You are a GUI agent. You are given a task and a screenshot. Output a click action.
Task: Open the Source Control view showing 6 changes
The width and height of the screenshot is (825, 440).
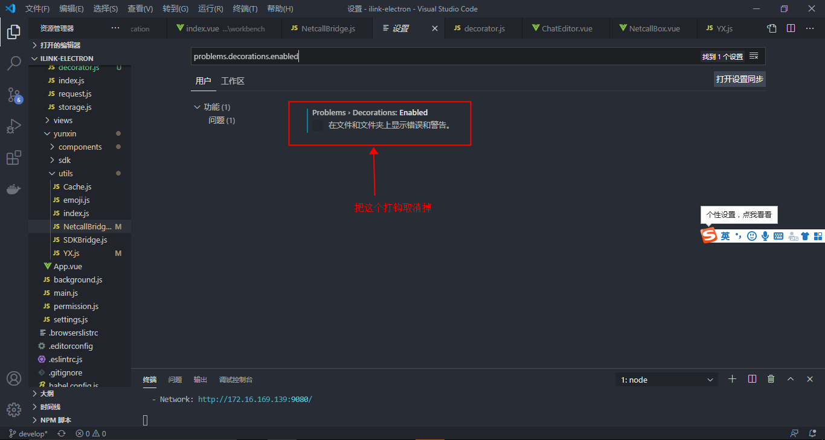[x=14, y=95]
